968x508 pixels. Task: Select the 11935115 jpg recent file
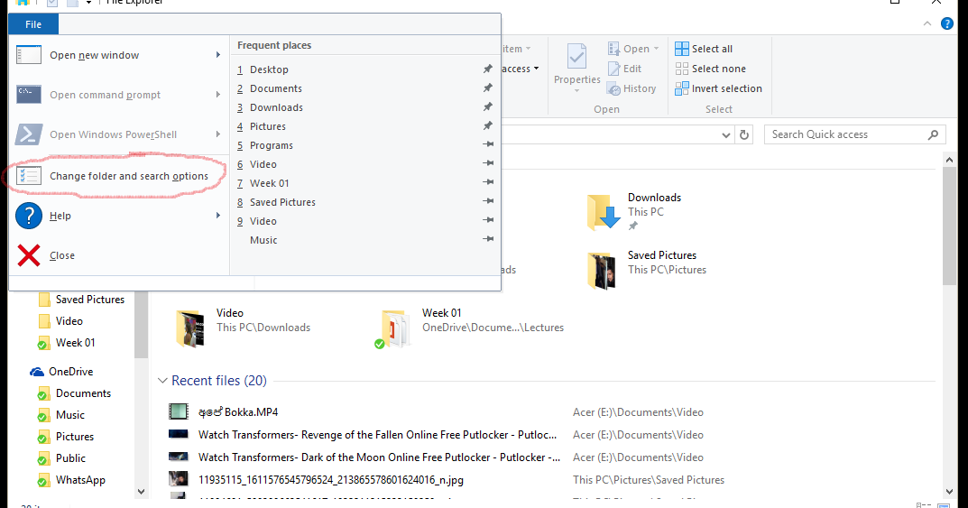(x=331, y=480)
